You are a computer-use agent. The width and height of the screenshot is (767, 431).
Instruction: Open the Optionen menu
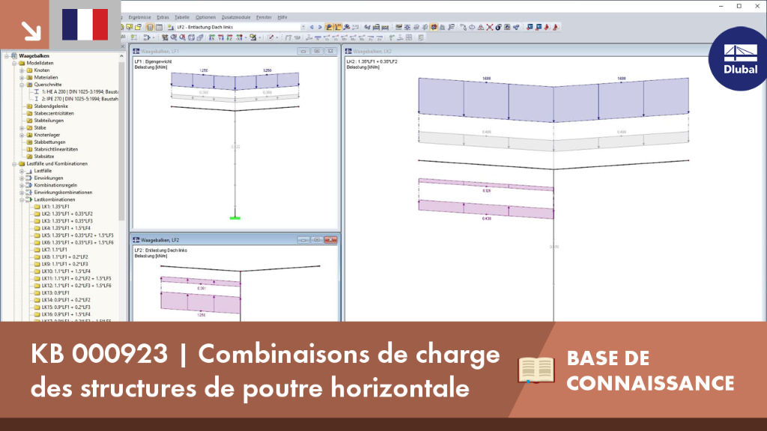pyautogui.click(x=205, y=17)
